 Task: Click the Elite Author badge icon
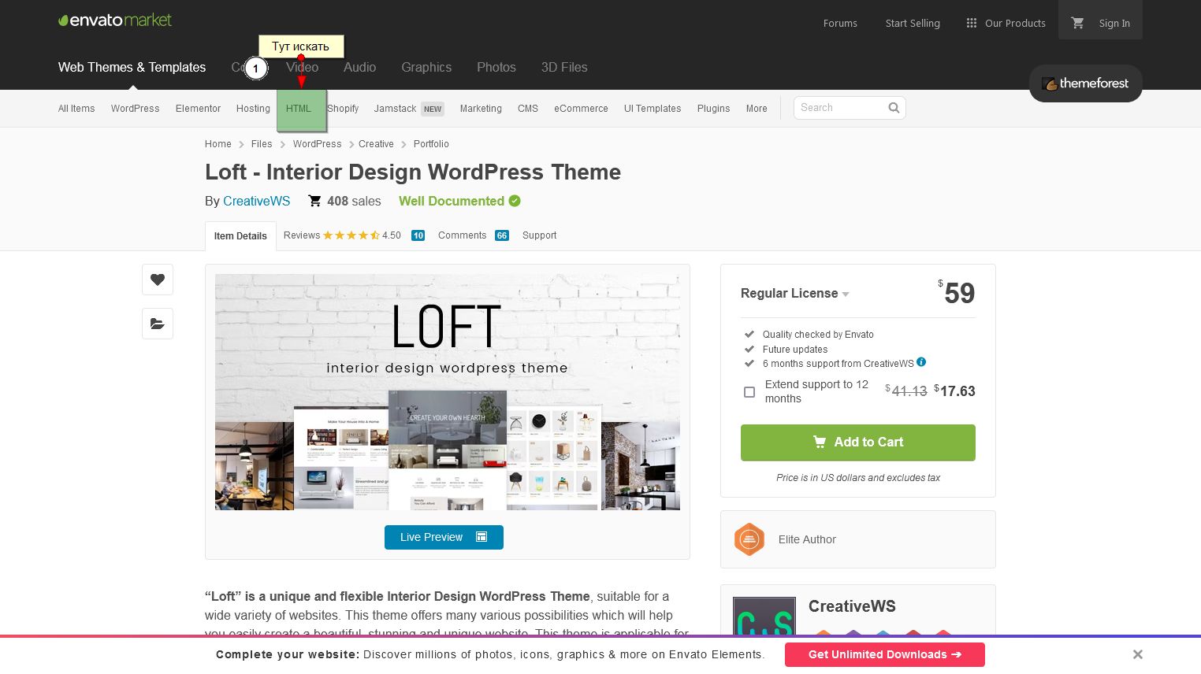tap(749, 539)
